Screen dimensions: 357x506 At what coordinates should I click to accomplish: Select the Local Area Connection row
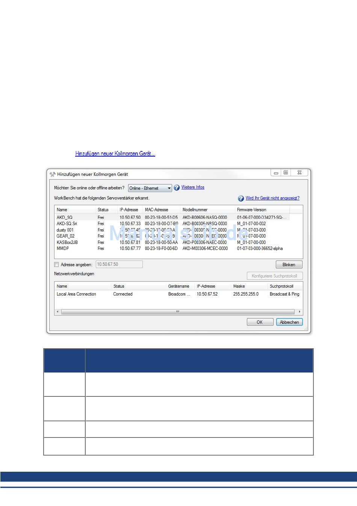[76, 294]
